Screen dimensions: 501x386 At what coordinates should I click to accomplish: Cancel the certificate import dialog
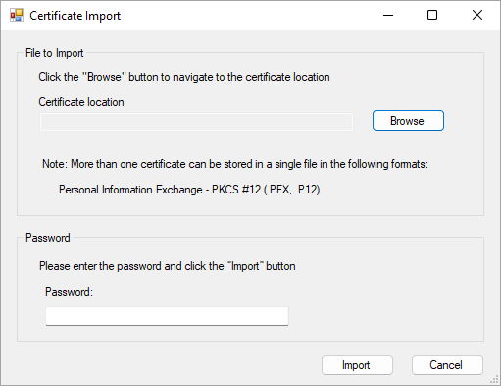447,365
